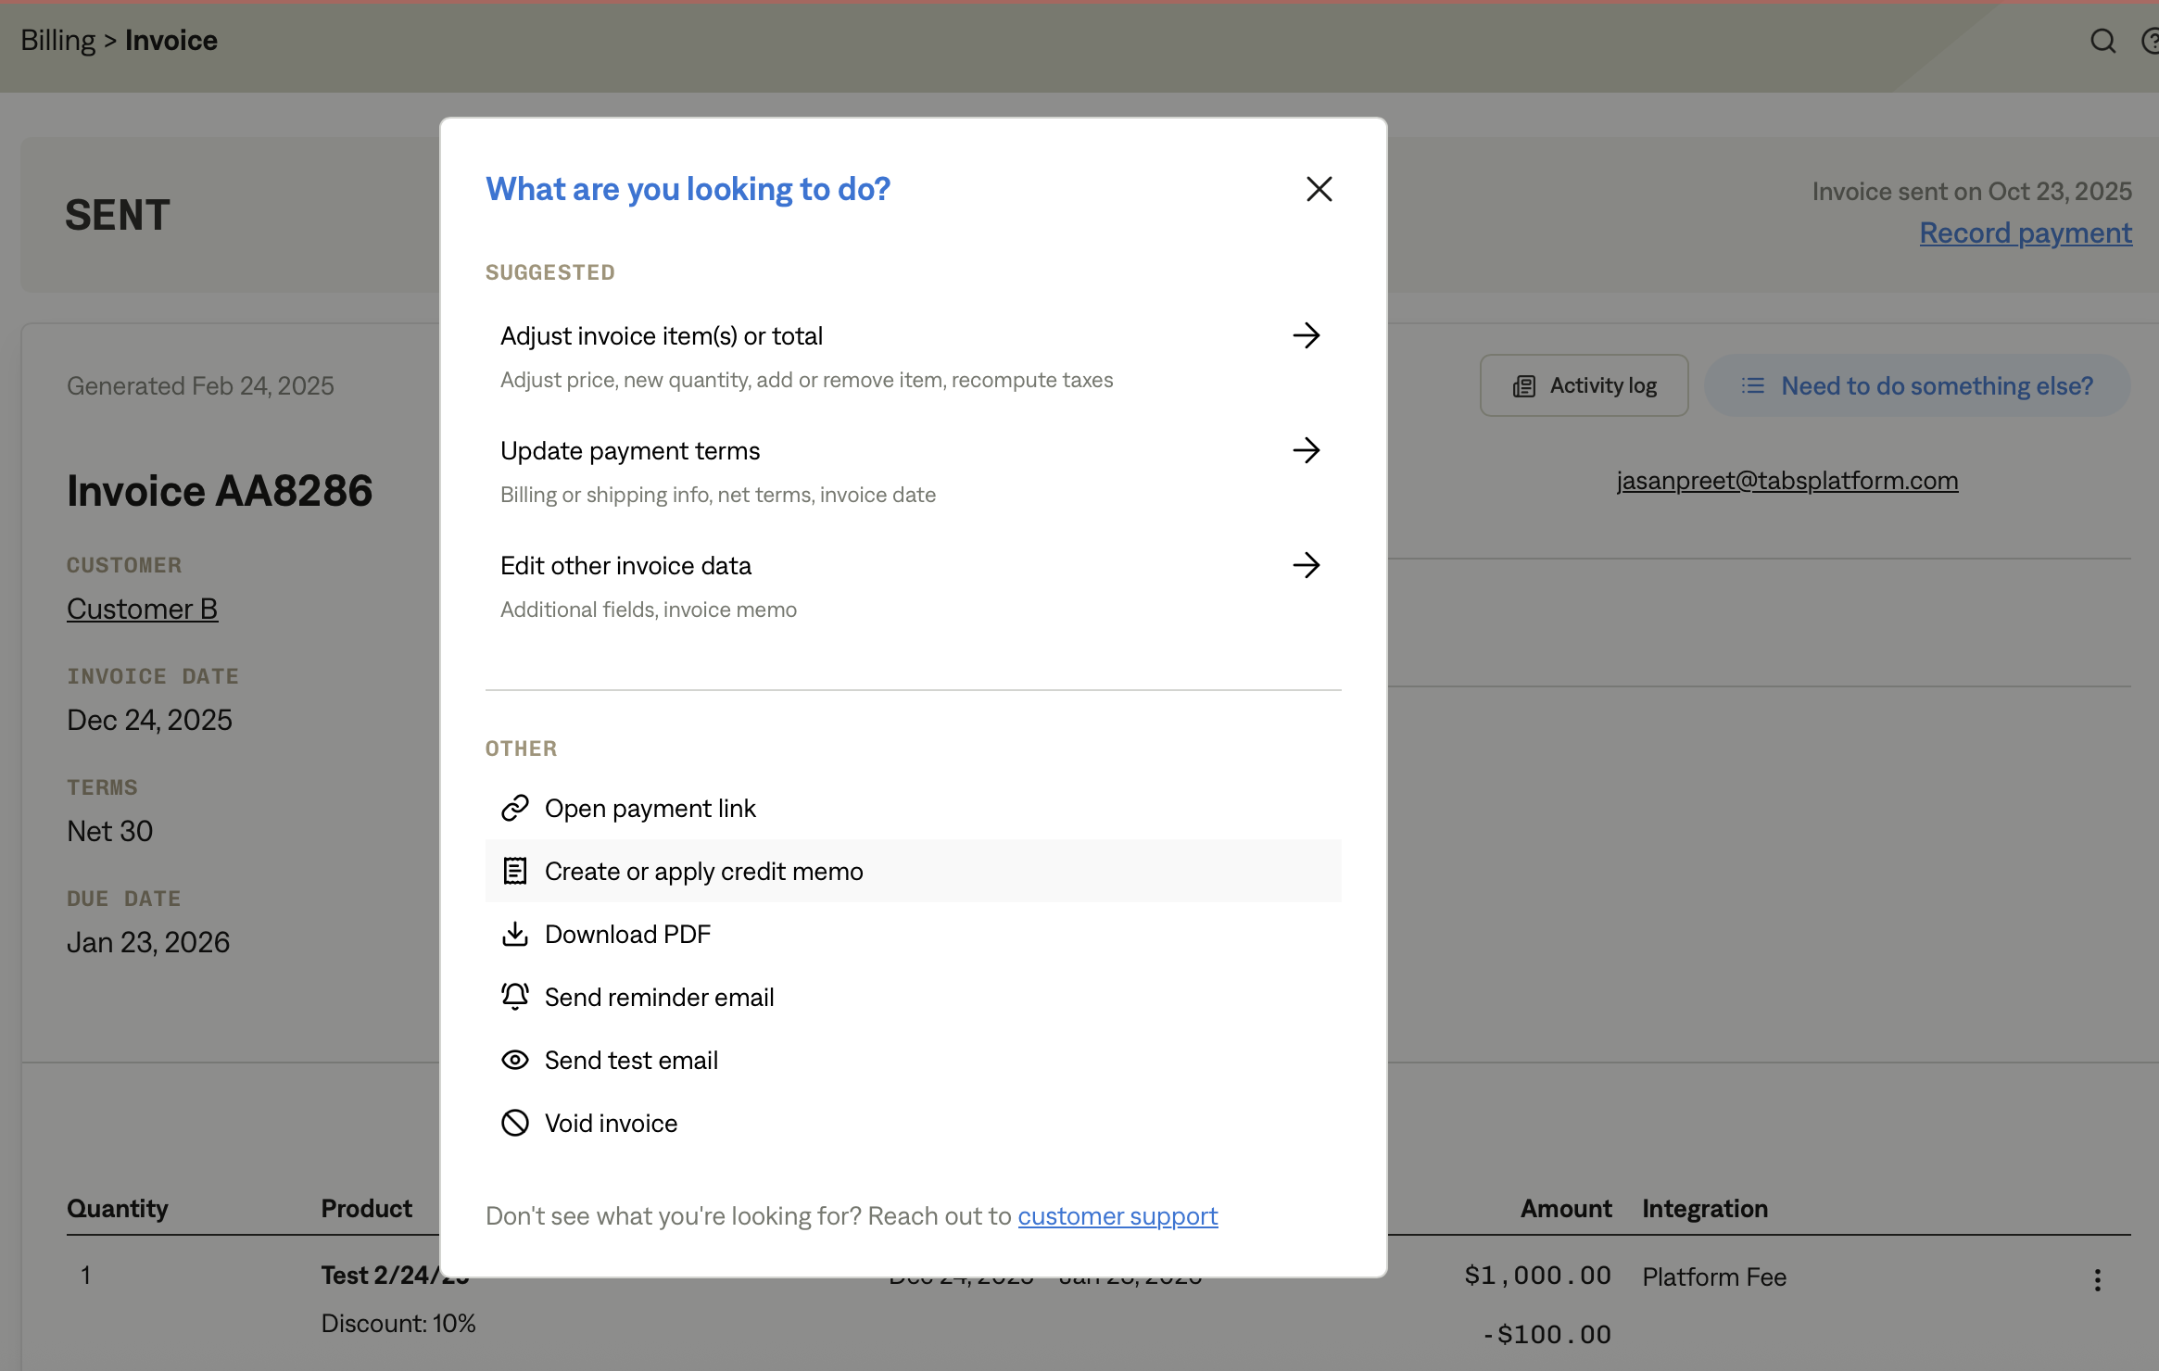Image resolution: width=2159 pixels, height=1371 pixels.
Task: Select the Void invoice menu entry
Action: pos(611,1123)
